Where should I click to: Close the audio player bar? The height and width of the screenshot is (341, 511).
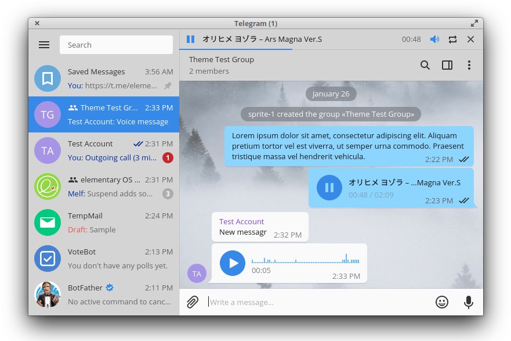click(x=470, y=39)
